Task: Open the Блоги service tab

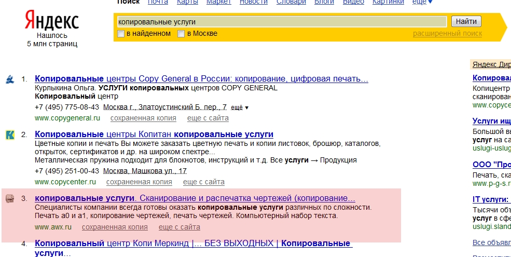Action: click(324, 2)
